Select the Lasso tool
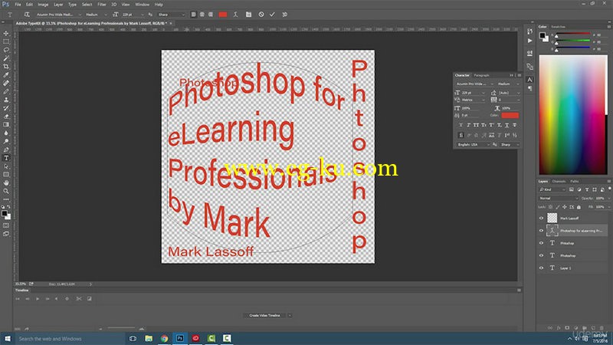 (x=6, y=50)
